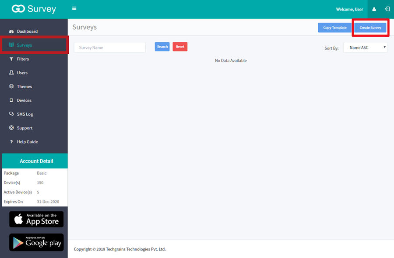Click the Techgrains copyright footer text

click(x=120, y=249)
